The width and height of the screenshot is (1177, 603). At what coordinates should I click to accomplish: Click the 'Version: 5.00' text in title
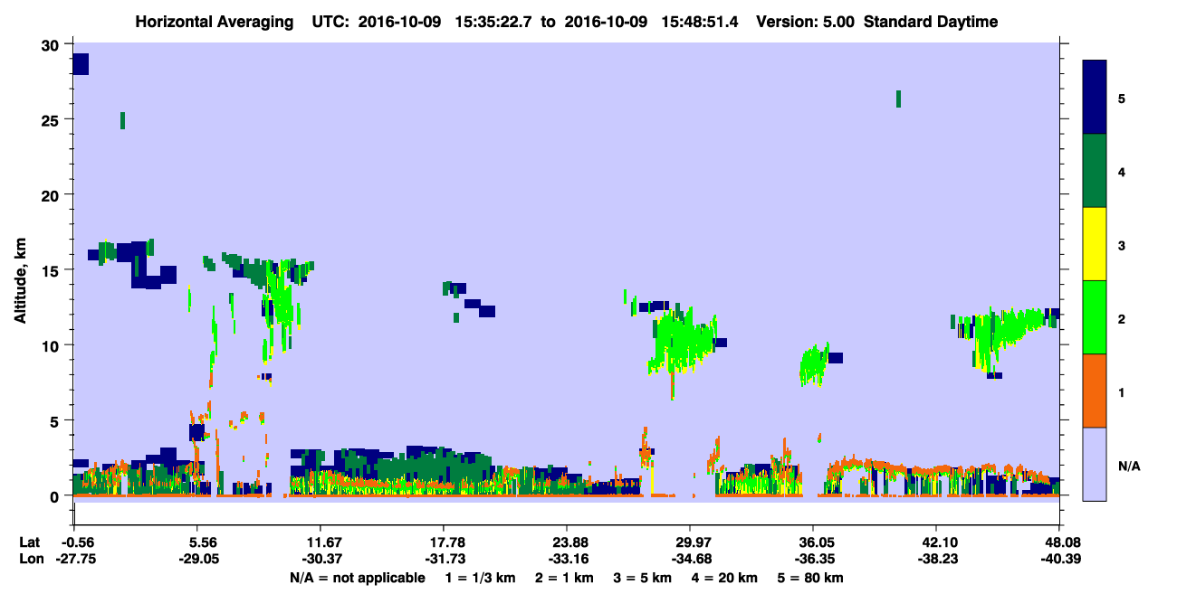point(805,22)
